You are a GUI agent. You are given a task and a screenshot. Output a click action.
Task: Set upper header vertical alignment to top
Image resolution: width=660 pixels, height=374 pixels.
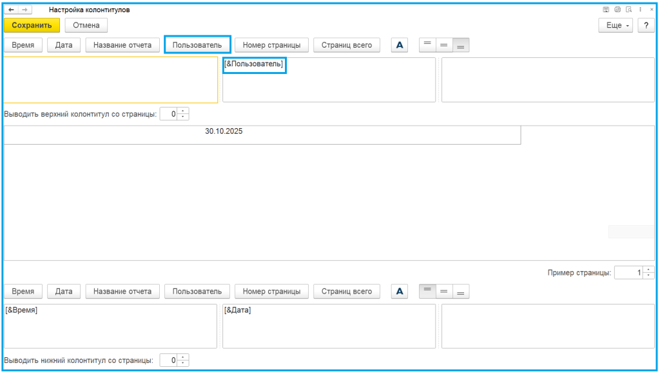tap(427, 45)
